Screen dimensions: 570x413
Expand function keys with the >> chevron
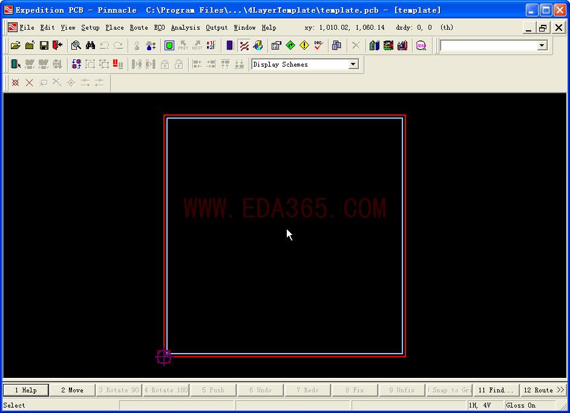pyautogui.click(x=560, y=390)
